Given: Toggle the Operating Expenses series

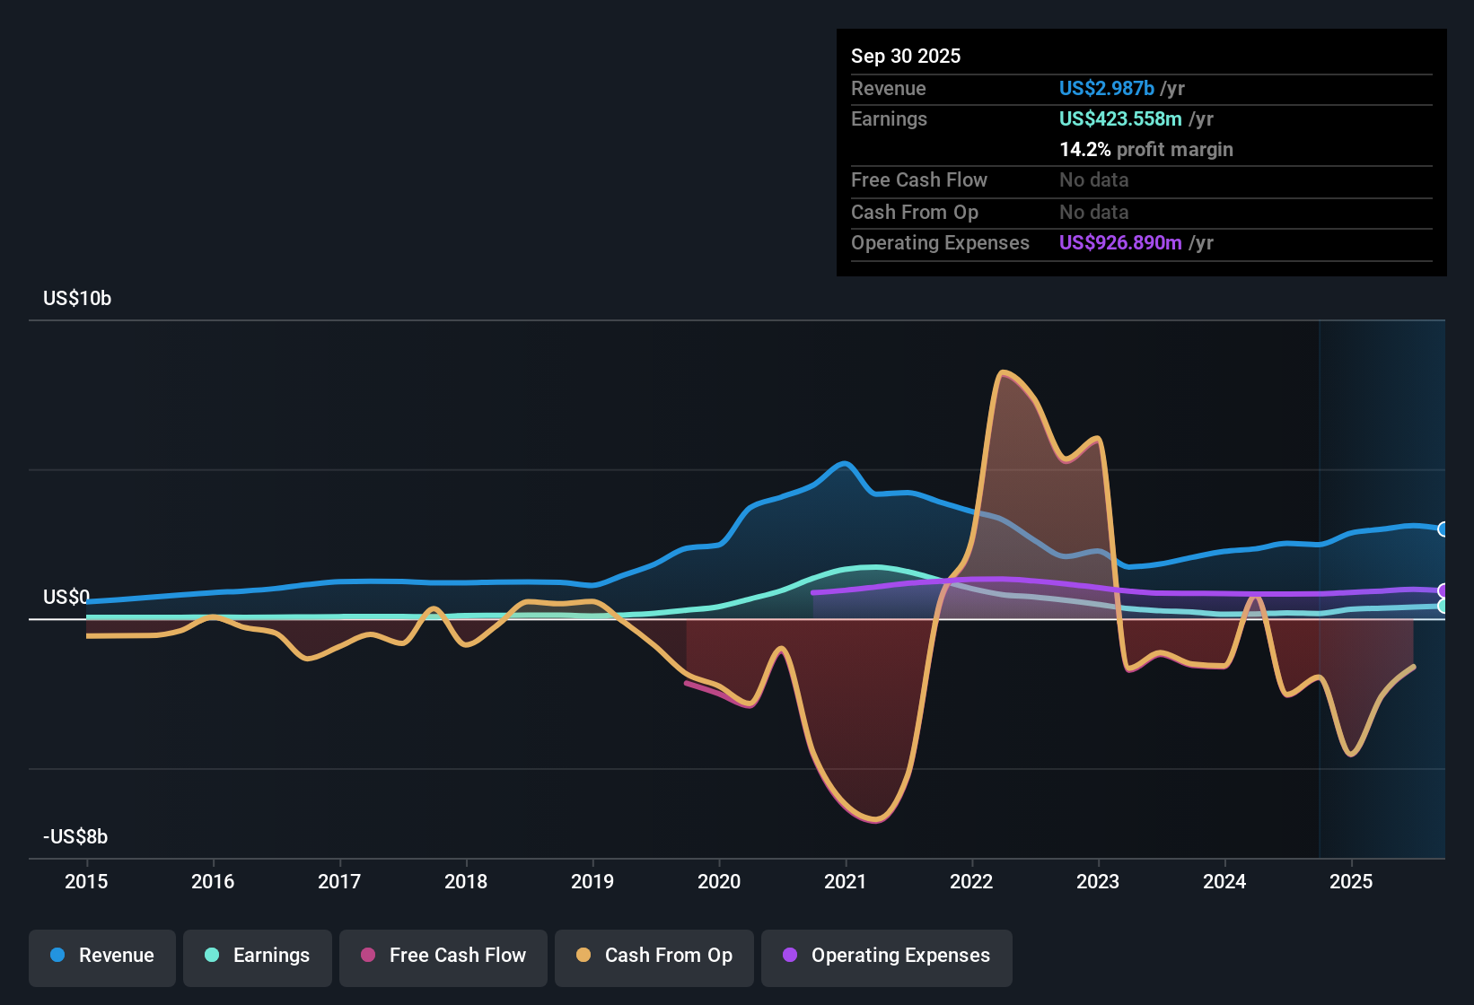Looking at the screenshot, I should pos(886,957).
